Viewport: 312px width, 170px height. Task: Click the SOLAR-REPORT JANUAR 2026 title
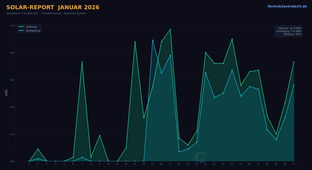53,7
